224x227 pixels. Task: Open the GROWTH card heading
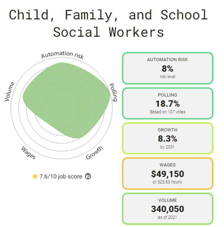tap(167, 130)
